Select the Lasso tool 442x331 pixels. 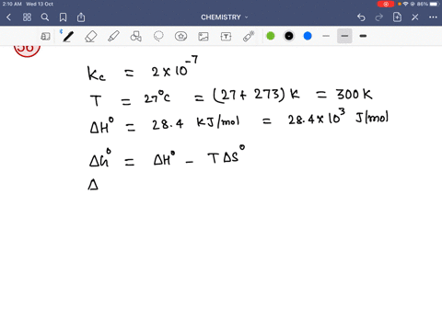click(x=158, y=36)
